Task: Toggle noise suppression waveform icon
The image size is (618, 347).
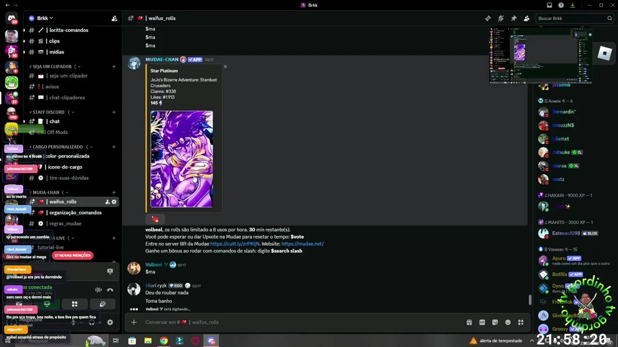Action: point(98,290)
